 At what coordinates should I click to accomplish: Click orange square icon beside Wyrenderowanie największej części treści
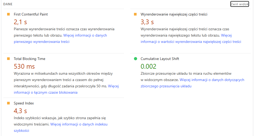coord(135,14)
